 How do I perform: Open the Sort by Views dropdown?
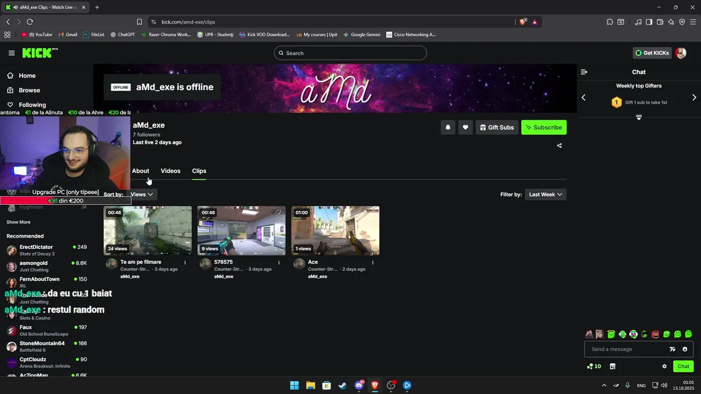point(142,194)
